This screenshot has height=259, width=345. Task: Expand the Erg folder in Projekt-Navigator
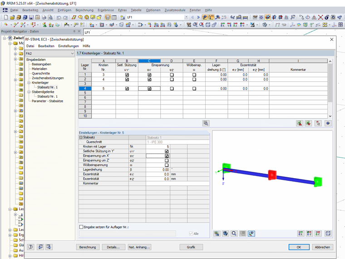[10, 235]
